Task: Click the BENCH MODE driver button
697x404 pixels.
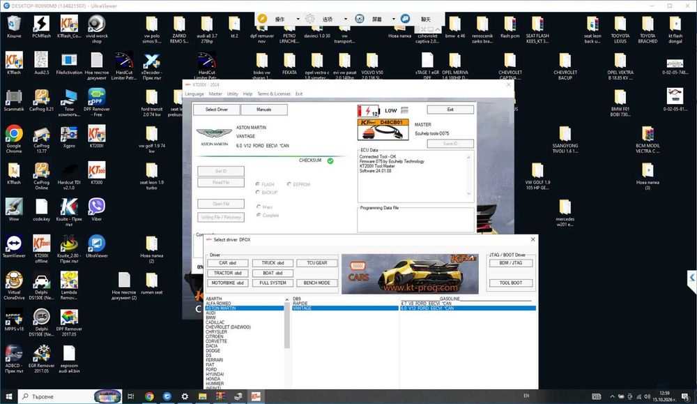Action: 316,283
